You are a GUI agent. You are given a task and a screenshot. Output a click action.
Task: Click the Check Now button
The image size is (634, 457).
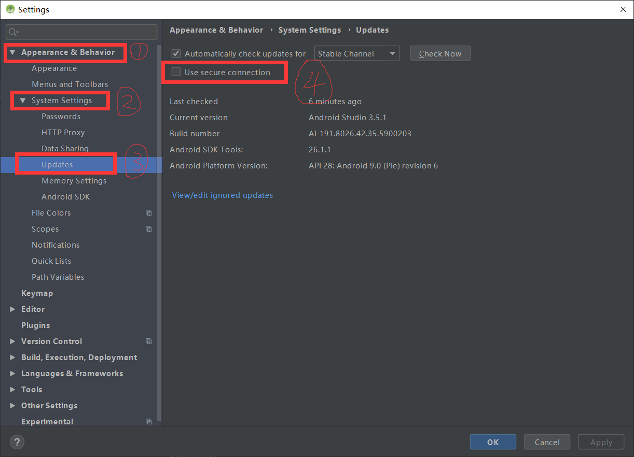coord(440,53)
